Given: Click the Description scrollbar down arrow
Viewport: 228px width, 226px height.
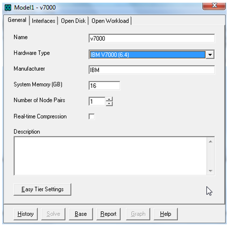Looking at the screenshot, I should 211,171.
